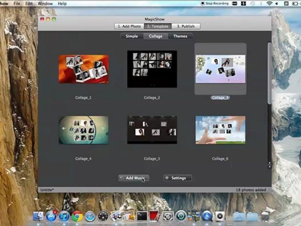Launch iTunes from the Dock

click(64, 216)
